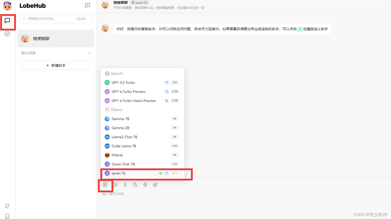Image resolution: width=391 pixels, height=219 pixels.
Task: Click the image upload icon
Action: 115,185
